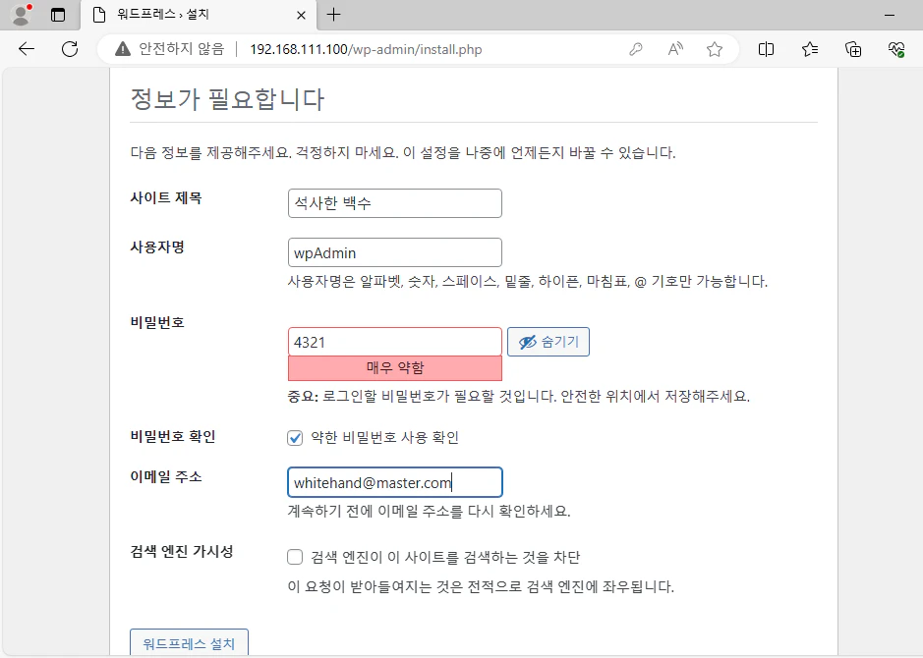Click the 비밀번호 label
The image size is (923, 658).
click(157, 322)
